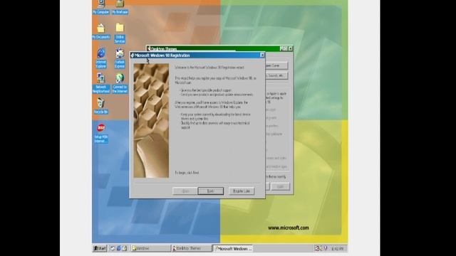The height and width of the screenshot is (256, 456).
Task: Click the Next button in Registration wizard
Action: tap(211, 191)
